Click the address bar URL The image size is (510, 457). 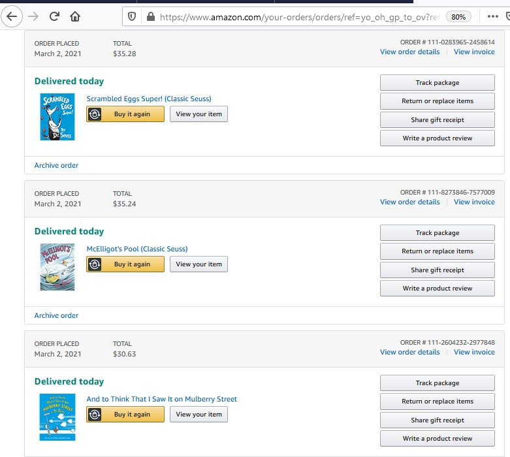[299, 17]
